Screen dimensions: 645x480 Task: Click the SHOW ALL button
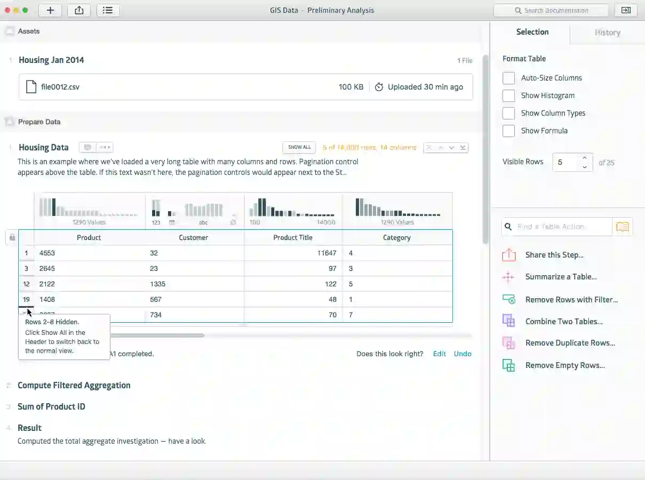tap(299, 147)
